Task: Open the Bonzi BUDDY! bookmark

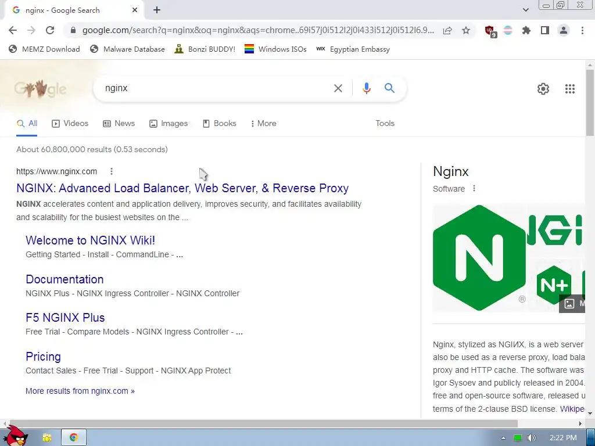Action: (205, 49)
